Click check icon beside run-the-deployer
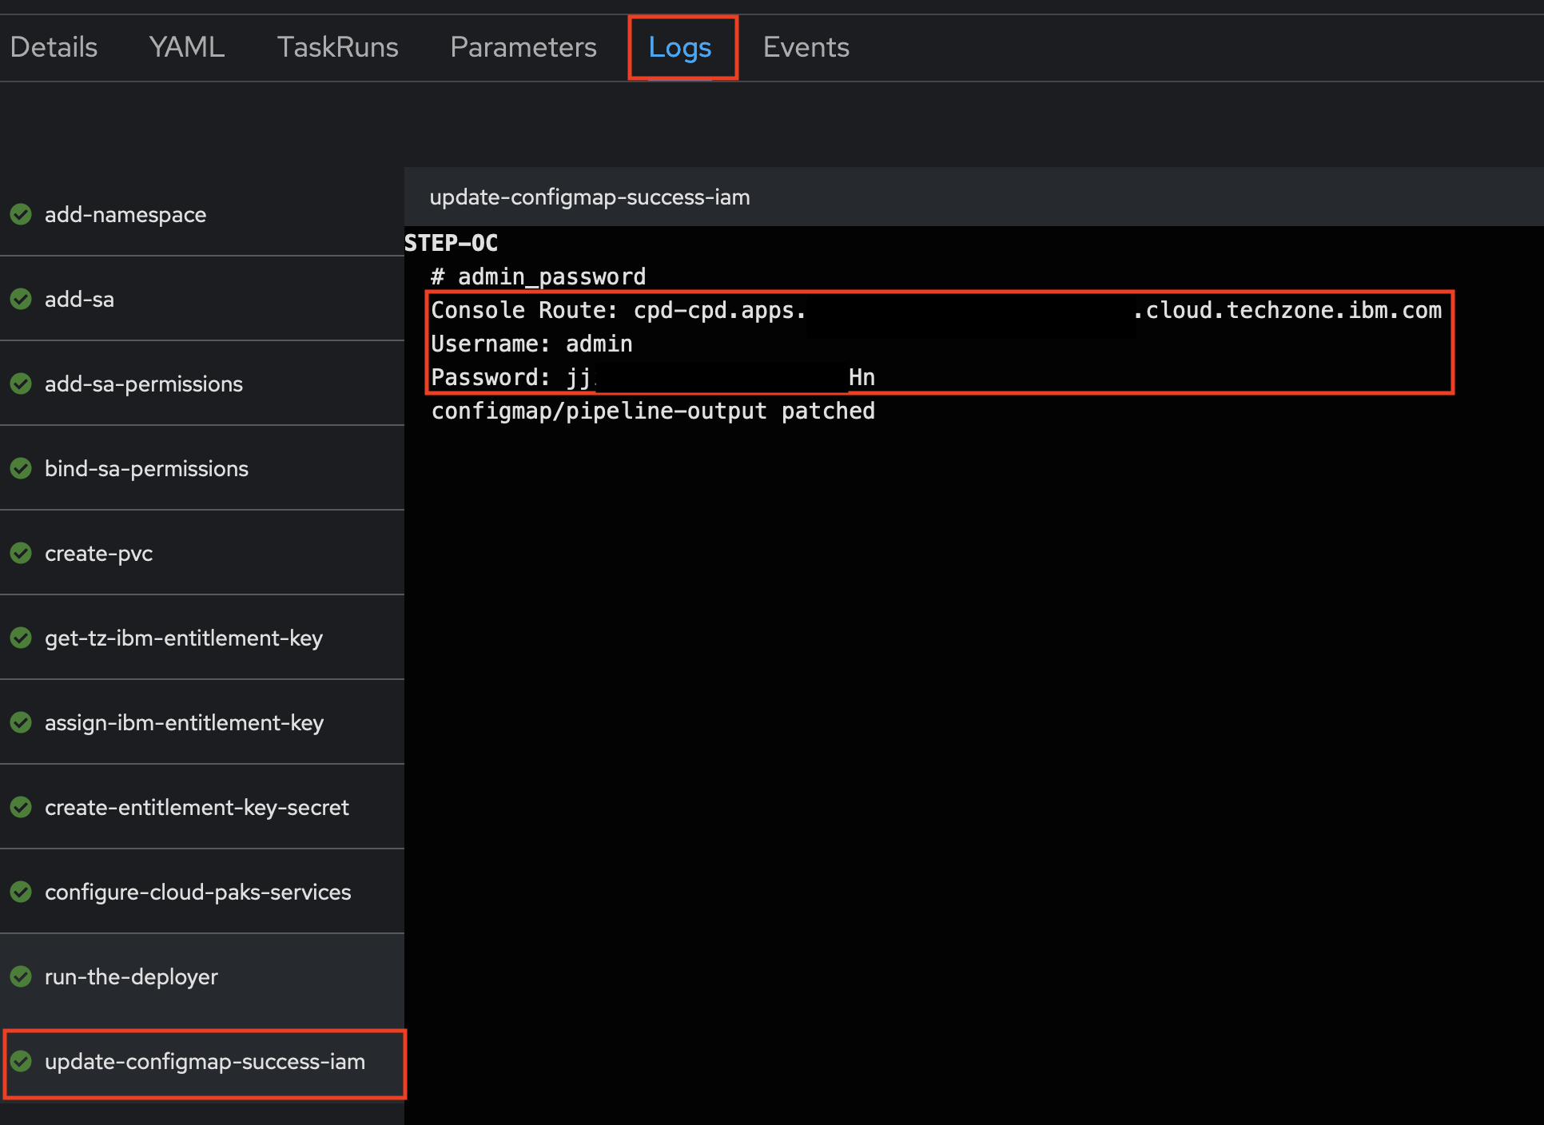The height and width of the screenshot is (1125, 1544). [x=21, y=976]
